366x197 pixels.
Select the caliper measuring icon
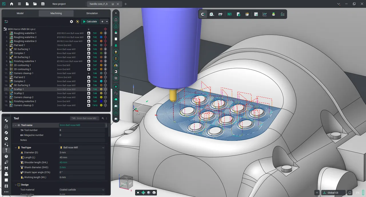click(220, 14)
